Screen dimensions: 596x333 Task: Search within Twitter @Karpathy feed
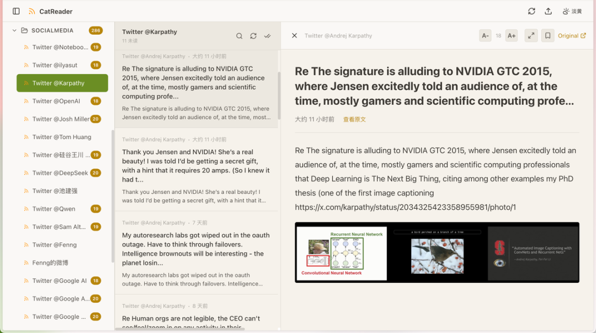click(239, 36)
